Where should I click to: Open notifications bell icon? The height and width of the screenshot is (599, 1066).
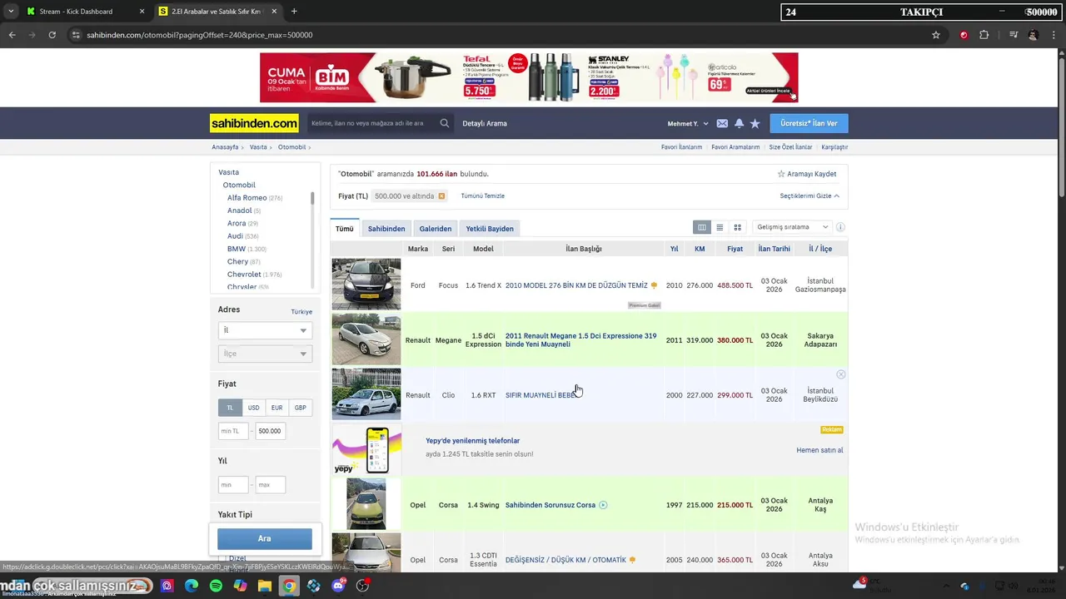click(x=739, y=123)
